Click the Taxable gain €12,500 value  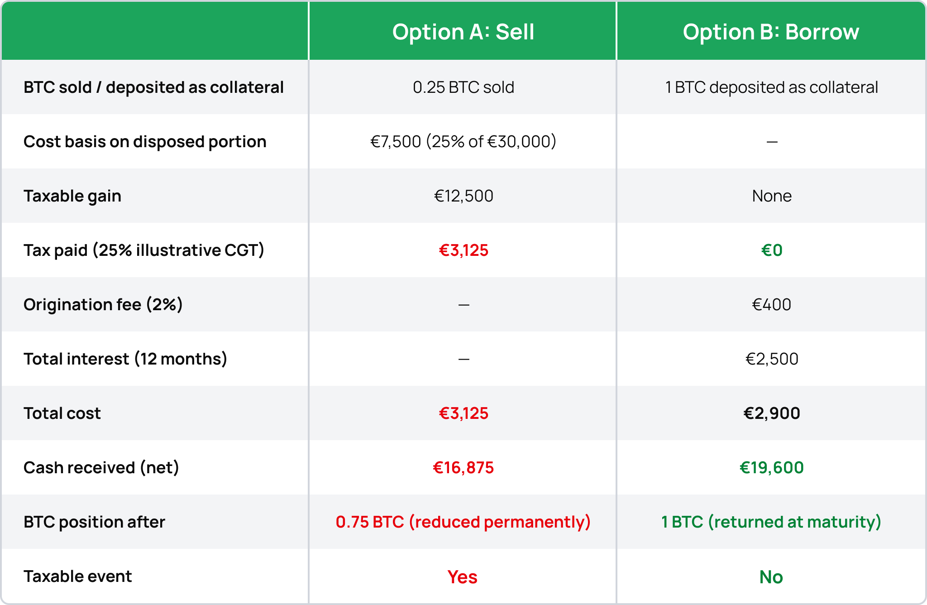[463, 196]
